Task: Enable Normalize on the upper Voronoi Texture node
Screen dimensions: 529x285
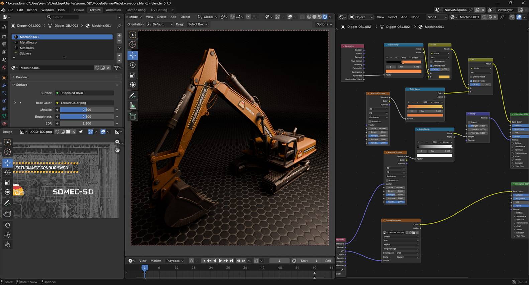Action: [x=370, y=121]
